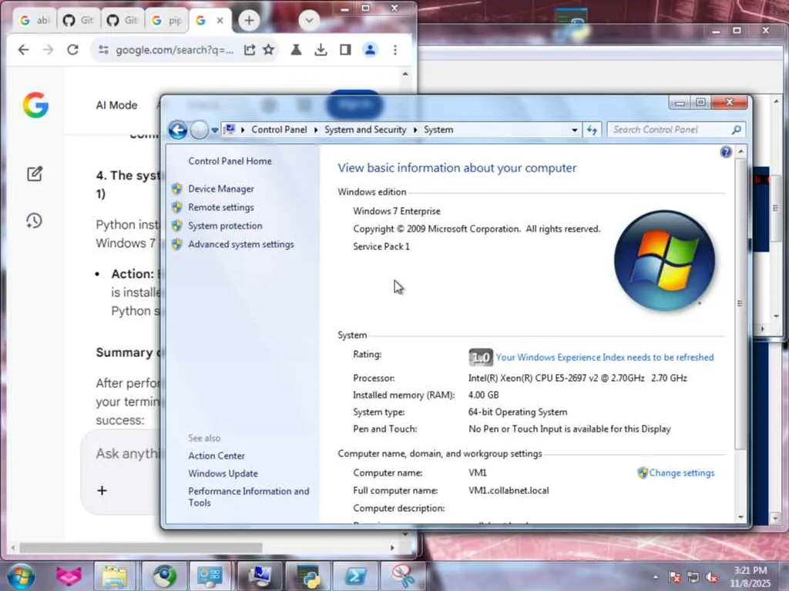Open Control Panel help icon
The image size is (789, 591).
click(726, 152)
